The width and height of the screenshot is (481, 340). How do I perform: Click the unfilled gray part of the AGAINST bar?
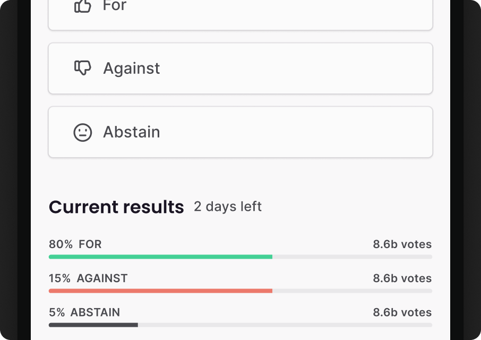point(352,291)
